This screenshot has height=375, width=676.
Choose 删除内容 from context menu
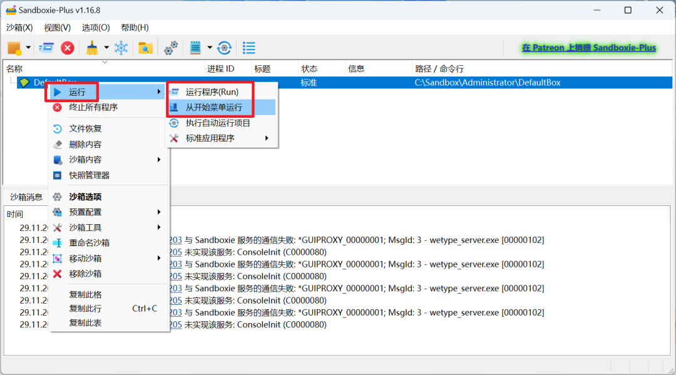coord(108,145)
